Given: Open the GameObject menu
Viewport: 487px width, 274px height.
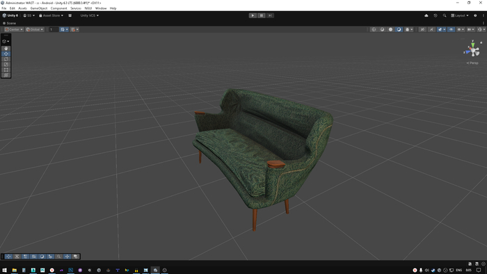Looking at the screenshot, I should point(39,8).
